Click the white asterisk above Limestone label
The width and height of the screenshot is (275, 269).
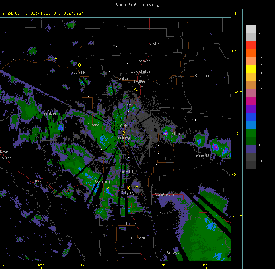point(49,110)
